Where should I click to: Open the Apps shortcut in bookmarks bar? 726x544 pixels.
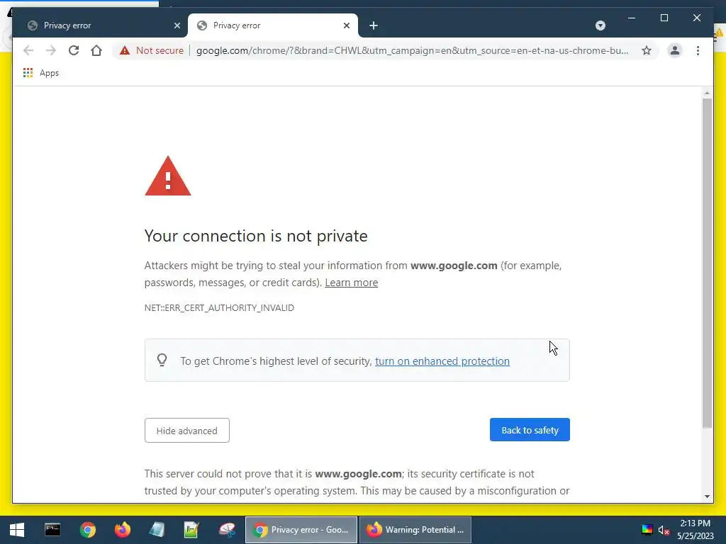[x=41, y=73]
